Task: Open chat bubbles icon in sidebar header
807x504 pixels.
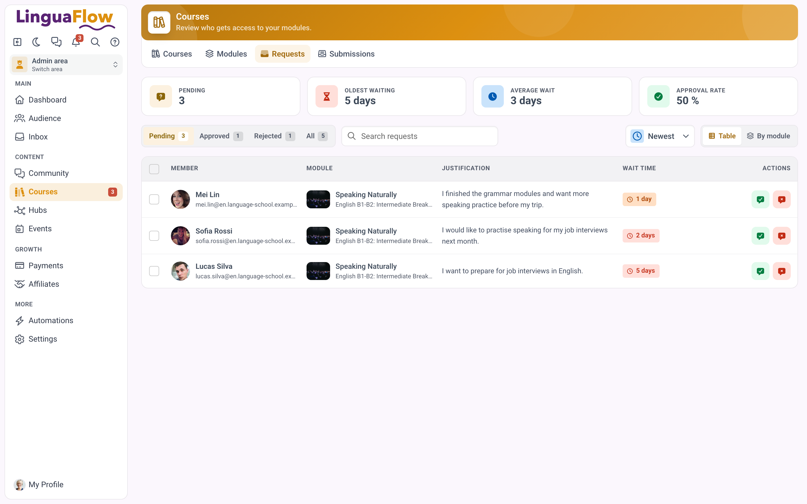Action: pyautogui.click(x=56, y=42)
